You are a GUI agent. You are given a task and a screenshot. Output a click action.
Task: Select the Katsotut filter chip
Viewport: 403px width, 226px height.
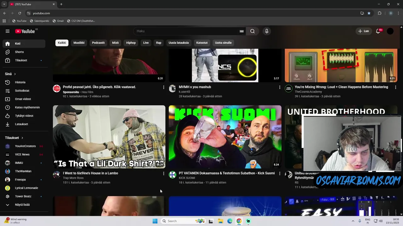pyautogui.click(x=202, y=43)
